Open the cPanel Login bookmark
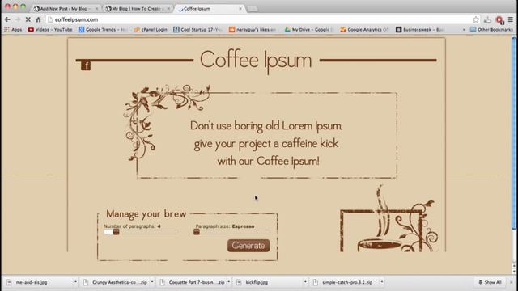Screen dimensions: 518x291 pyautogui.click(x=151, y=30)
